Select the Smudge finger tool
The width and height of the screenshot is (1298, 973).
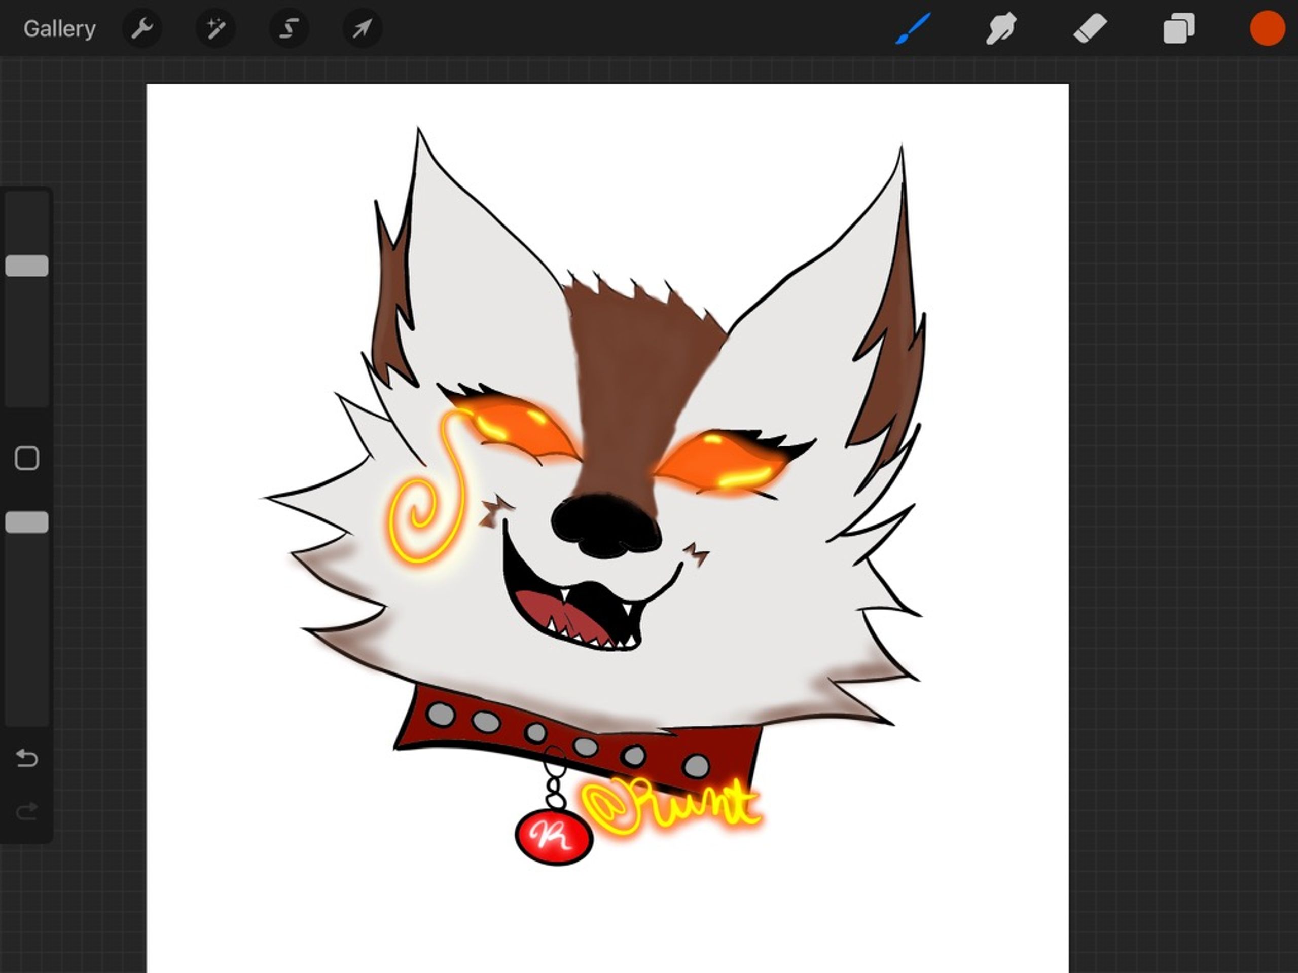1001,29
